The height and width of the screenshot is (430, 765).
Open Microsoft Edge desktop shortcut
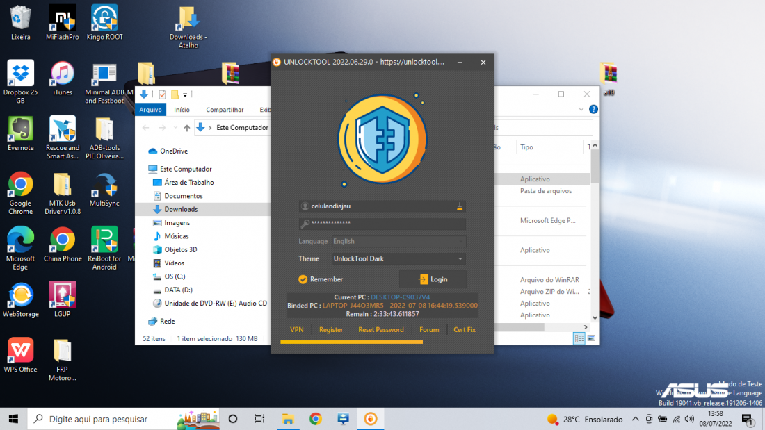tap(20, 249)
